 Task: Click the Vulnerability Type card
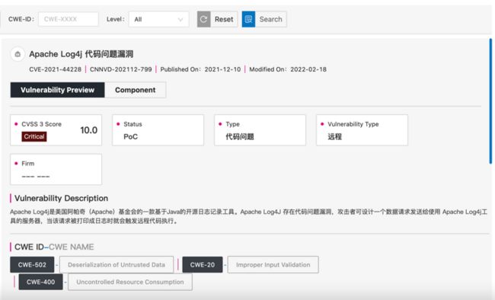[362, 130]
